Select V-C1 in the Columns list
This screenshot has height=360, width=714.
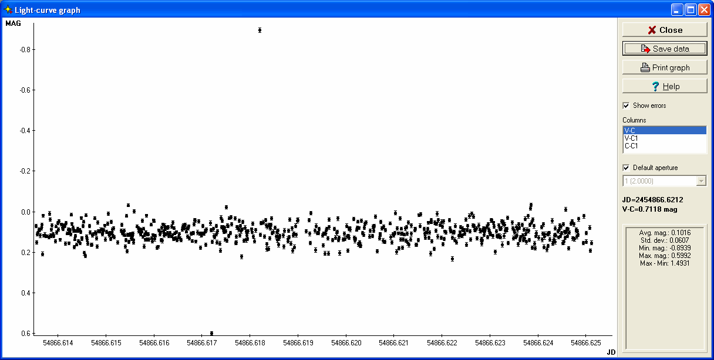point(664,138)
